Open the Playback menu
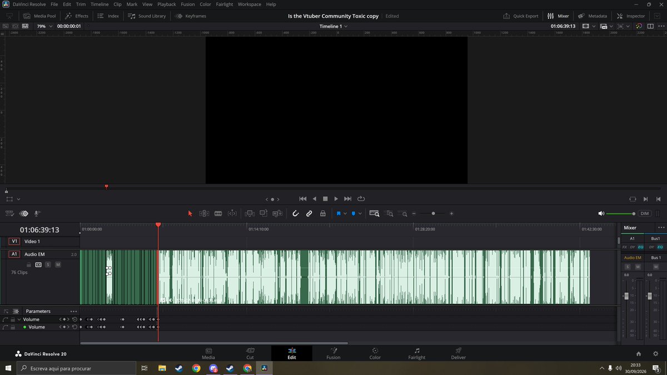Screen dimensions: 667x375 click(166, 4)
